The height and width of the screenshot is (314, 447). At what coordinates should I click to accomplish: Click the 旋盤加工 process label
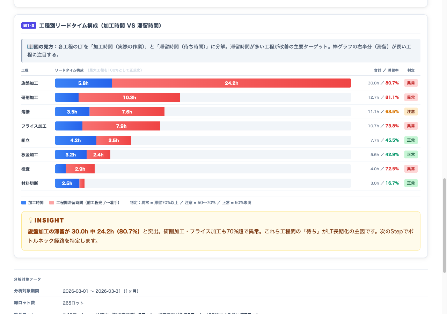(x=30, y=83)
